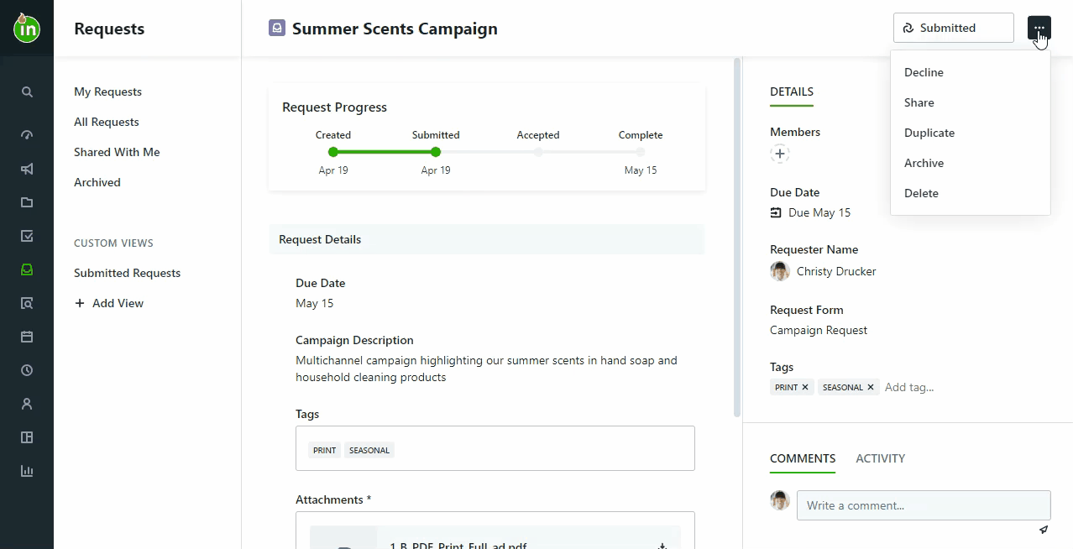Open the calendar icon in sidebar

[x=27, y=337]
